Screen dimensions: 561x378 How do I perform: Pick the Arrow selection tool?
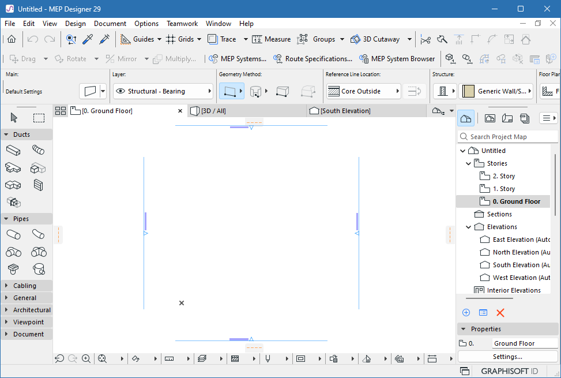click(x=14, y=117)
